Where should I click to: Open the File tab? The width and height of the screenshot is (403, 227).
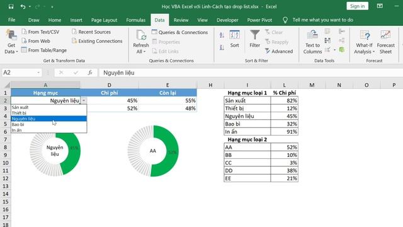click(11, 20)
